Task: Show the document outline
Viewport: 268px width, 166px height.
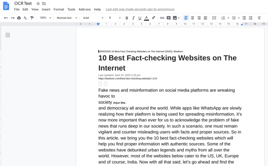Action: coord(8,35)
